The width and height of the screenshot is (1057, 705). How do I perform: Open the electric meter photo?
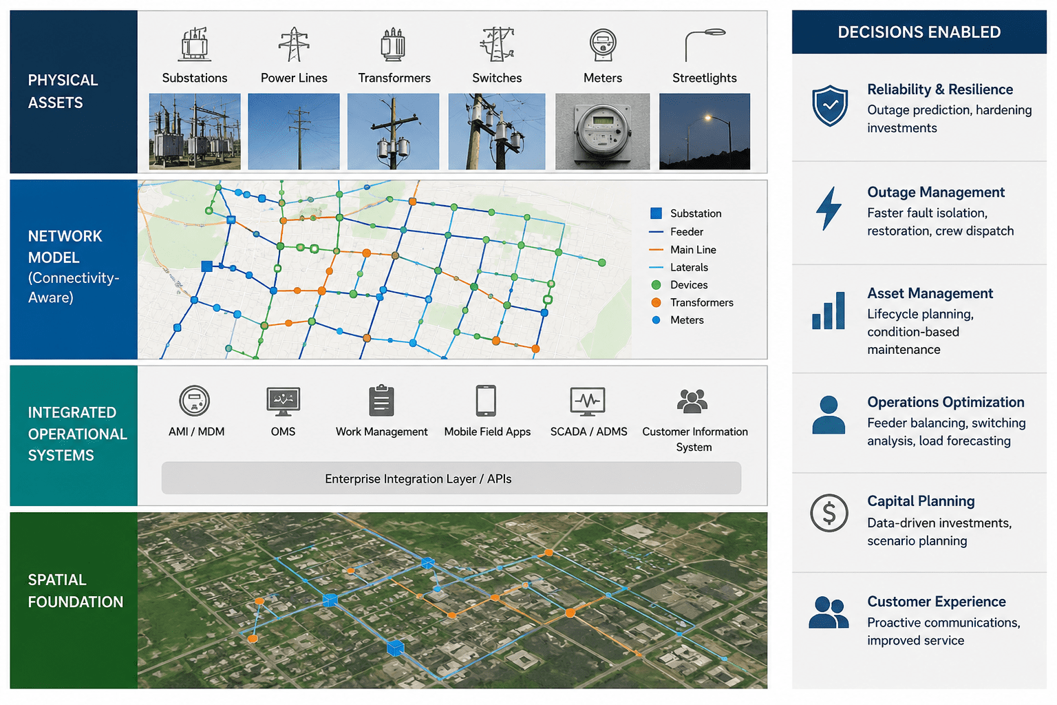pyautogui.click(x=603, y=131)
